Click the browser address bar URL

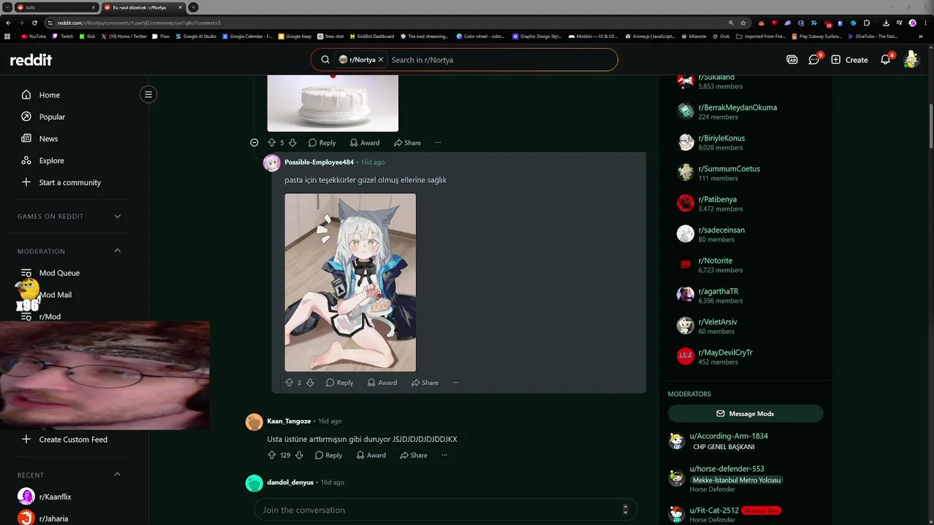pos(139,23)
